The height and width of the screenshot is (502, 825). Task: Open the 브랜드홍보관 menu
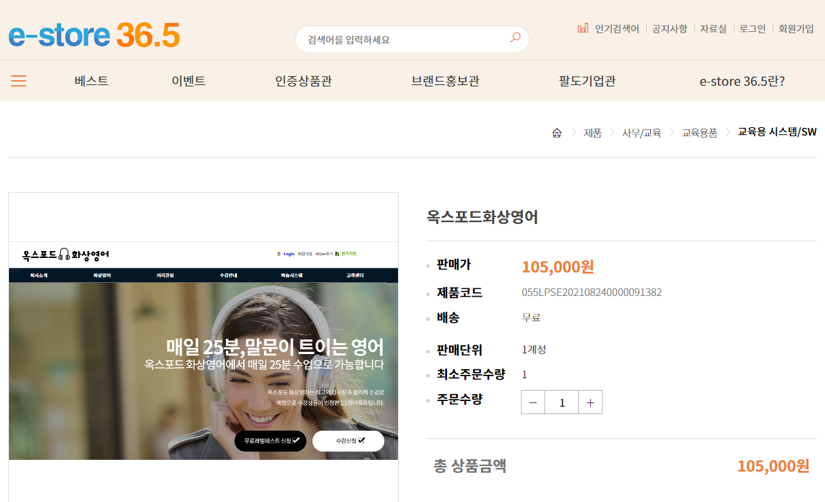click(x=445, y=81)
